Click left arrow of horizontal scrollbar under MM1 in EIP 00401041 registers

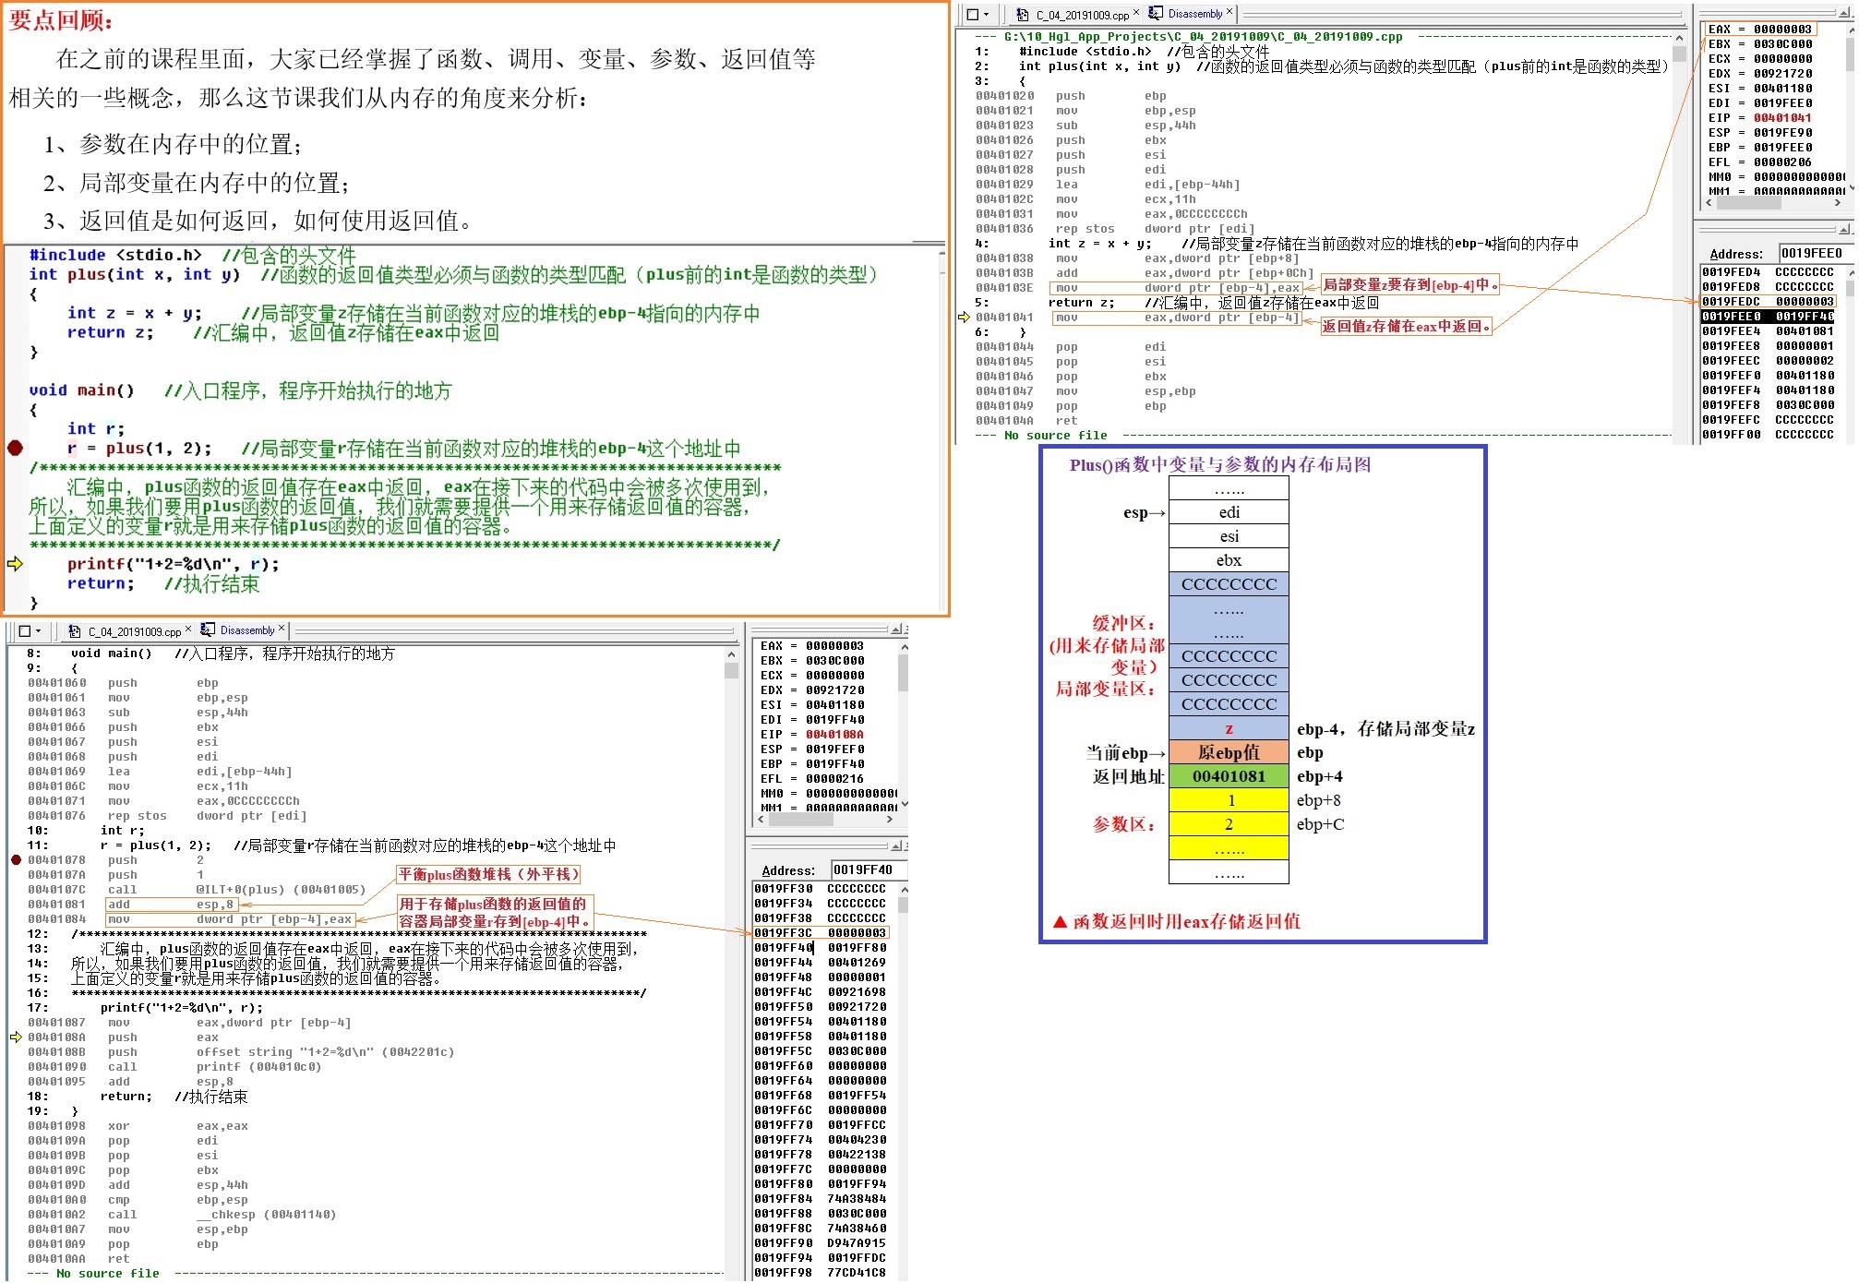pyautogui.click(x=1709, y=202)
